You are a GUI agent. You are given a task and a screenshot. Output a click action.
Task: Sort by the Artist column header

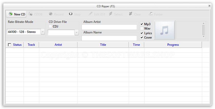tap(58, 45)
